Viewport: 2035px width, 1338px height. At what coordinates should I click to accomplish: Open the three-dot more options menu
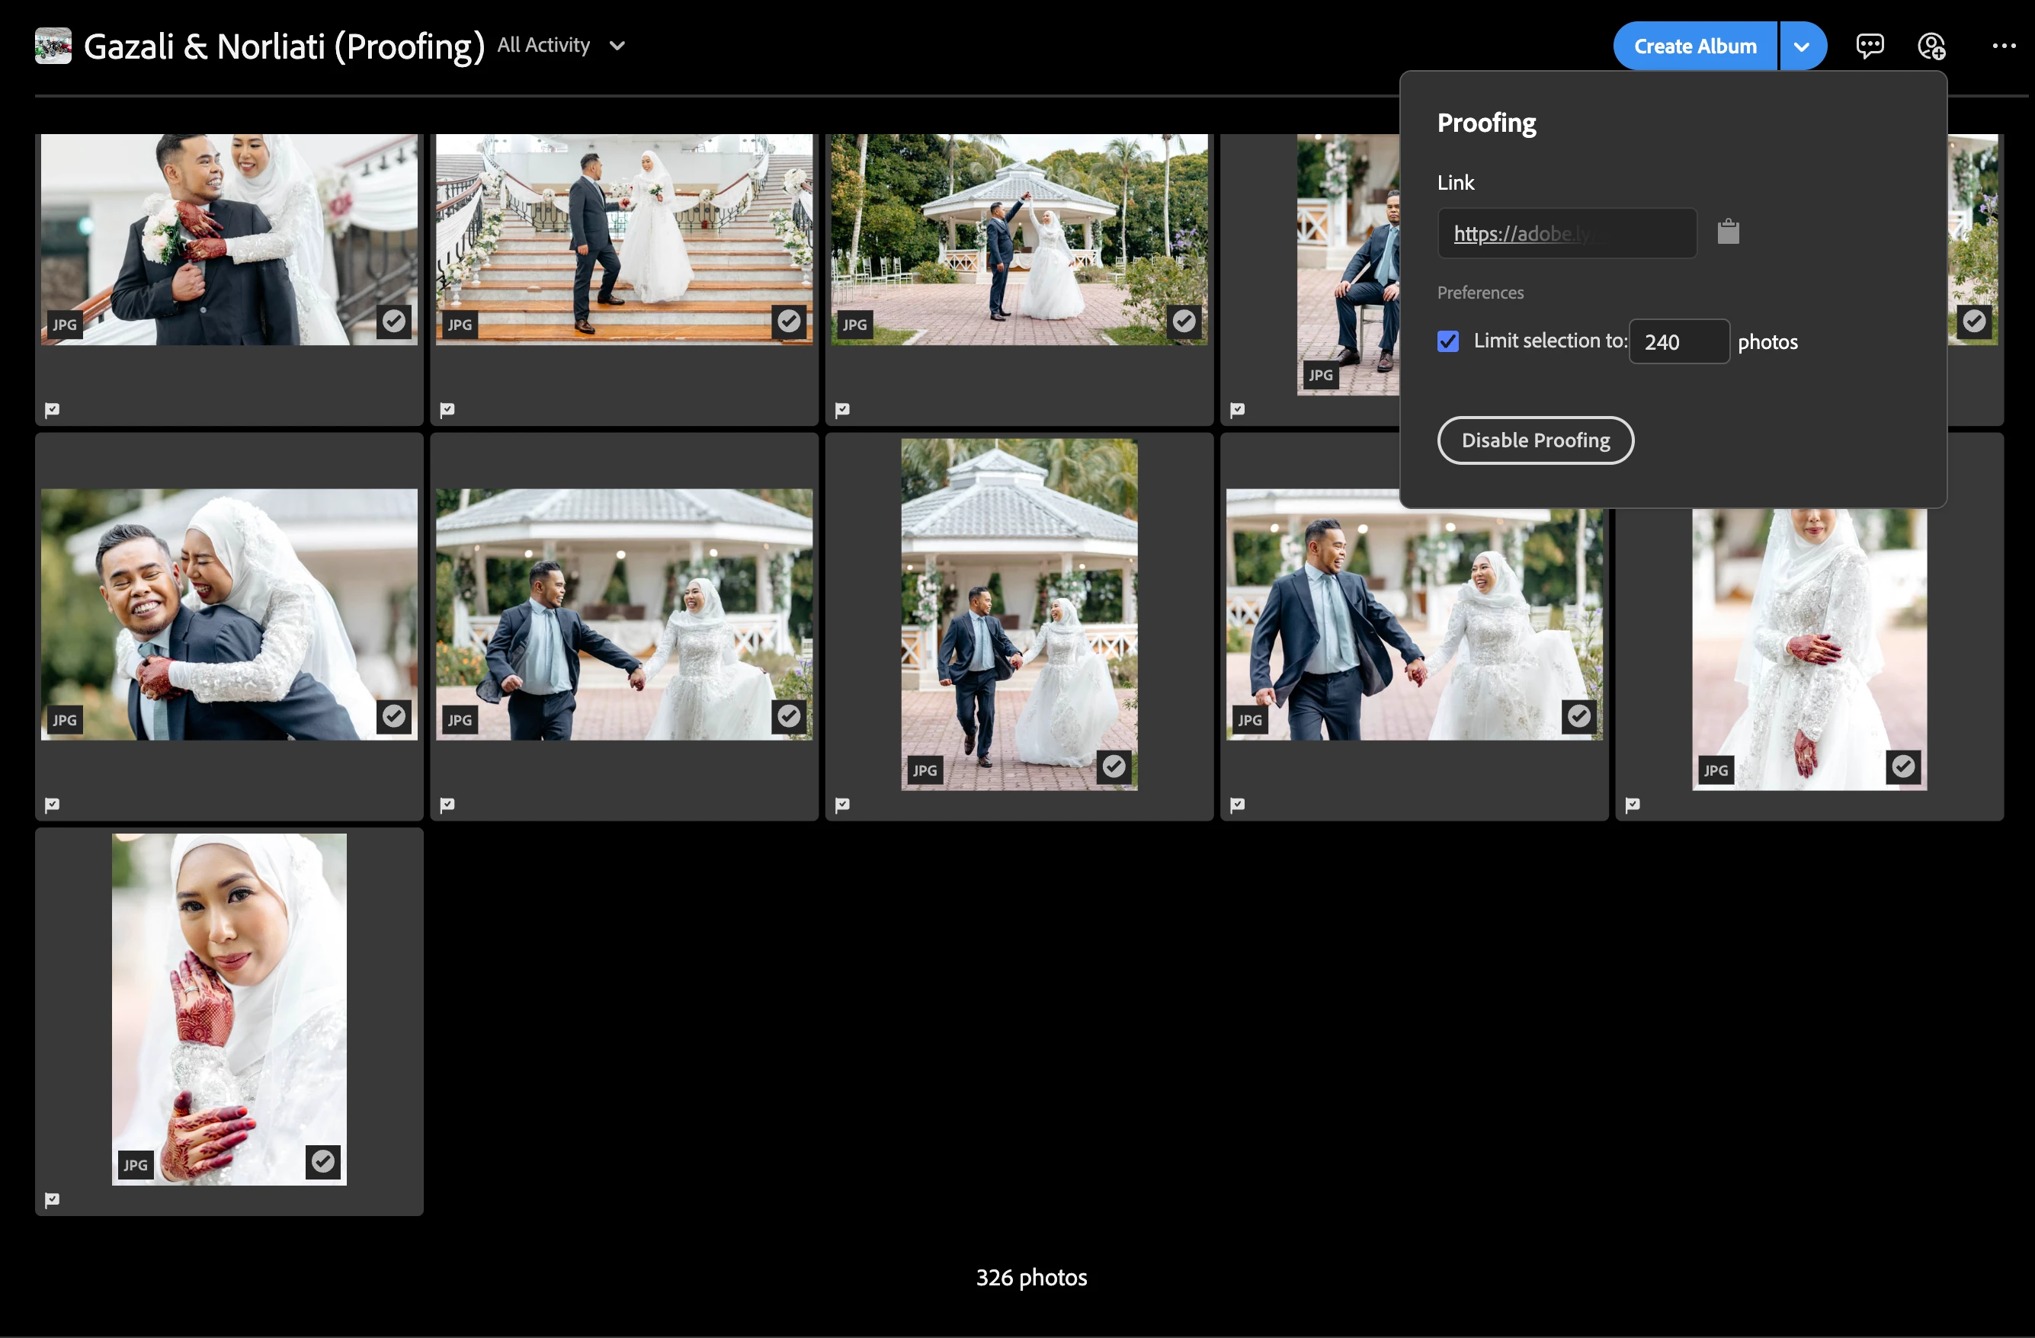2003,45
